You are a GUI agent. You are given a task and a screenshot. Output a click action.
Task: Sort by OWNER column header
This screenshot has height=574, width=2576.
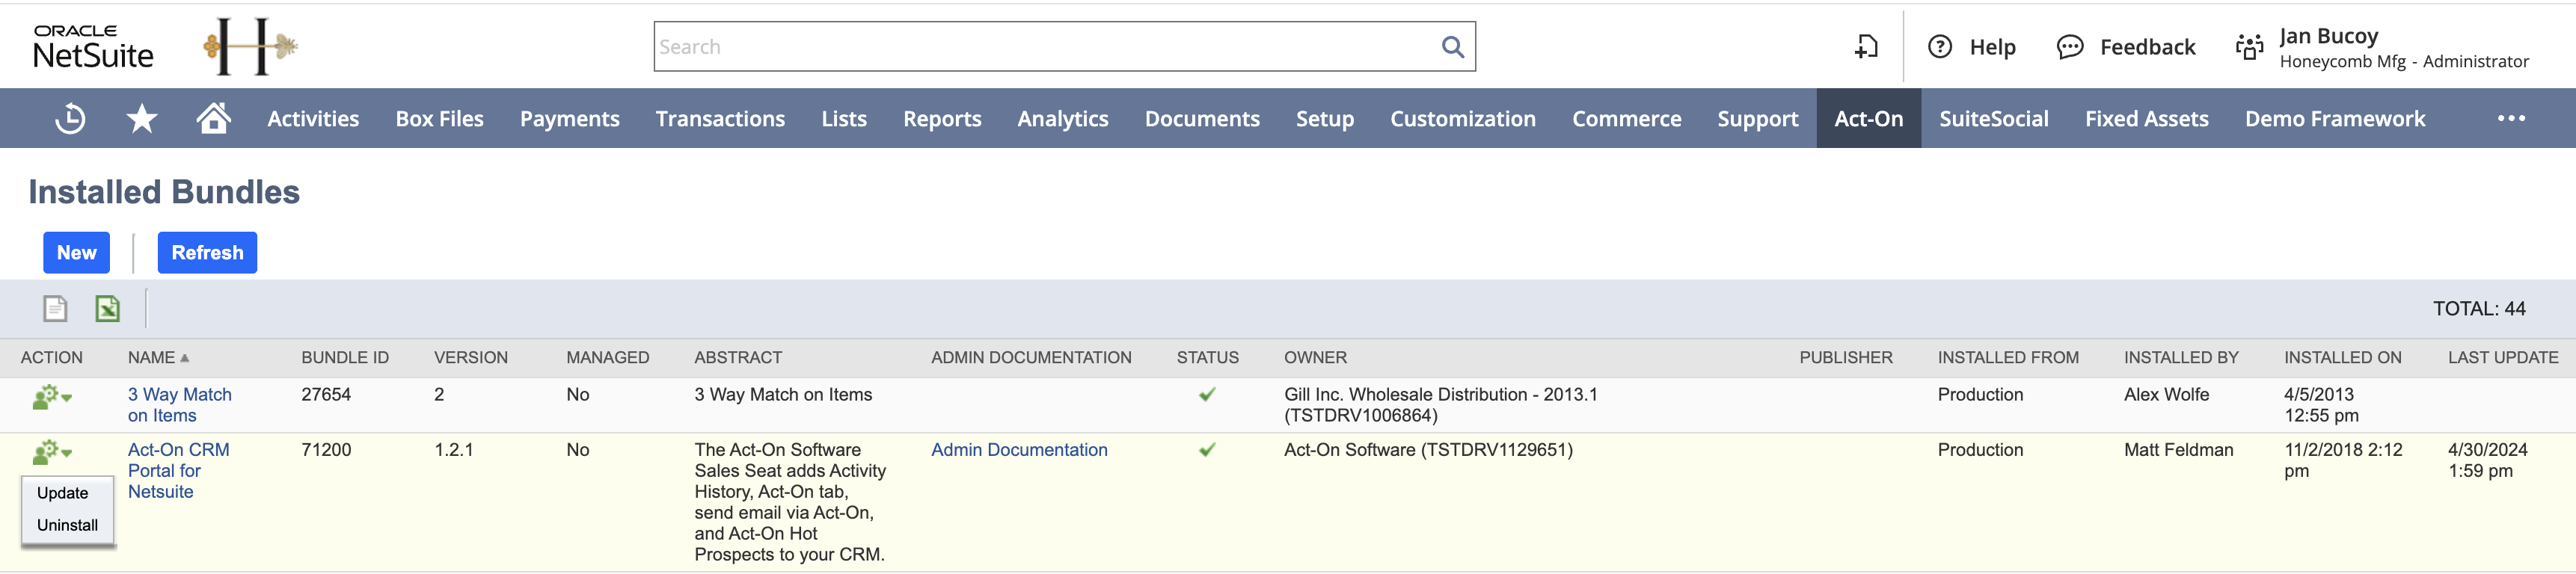pos(1315,358)
